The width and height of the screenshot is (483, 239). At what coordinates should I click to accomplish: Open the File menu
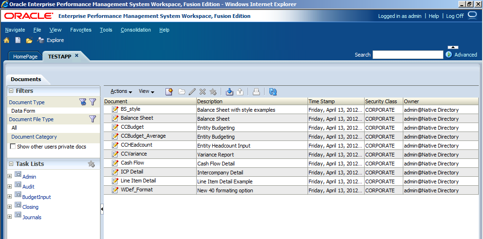[37, 30]
